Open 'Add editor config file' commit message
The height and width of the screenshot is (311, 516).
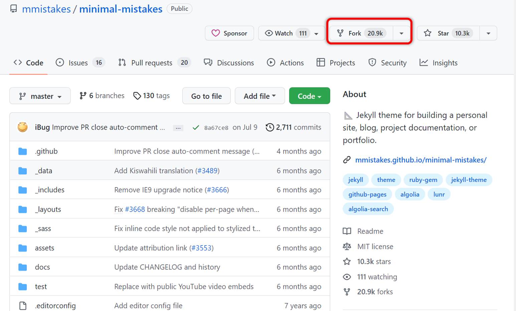[148, 306]
